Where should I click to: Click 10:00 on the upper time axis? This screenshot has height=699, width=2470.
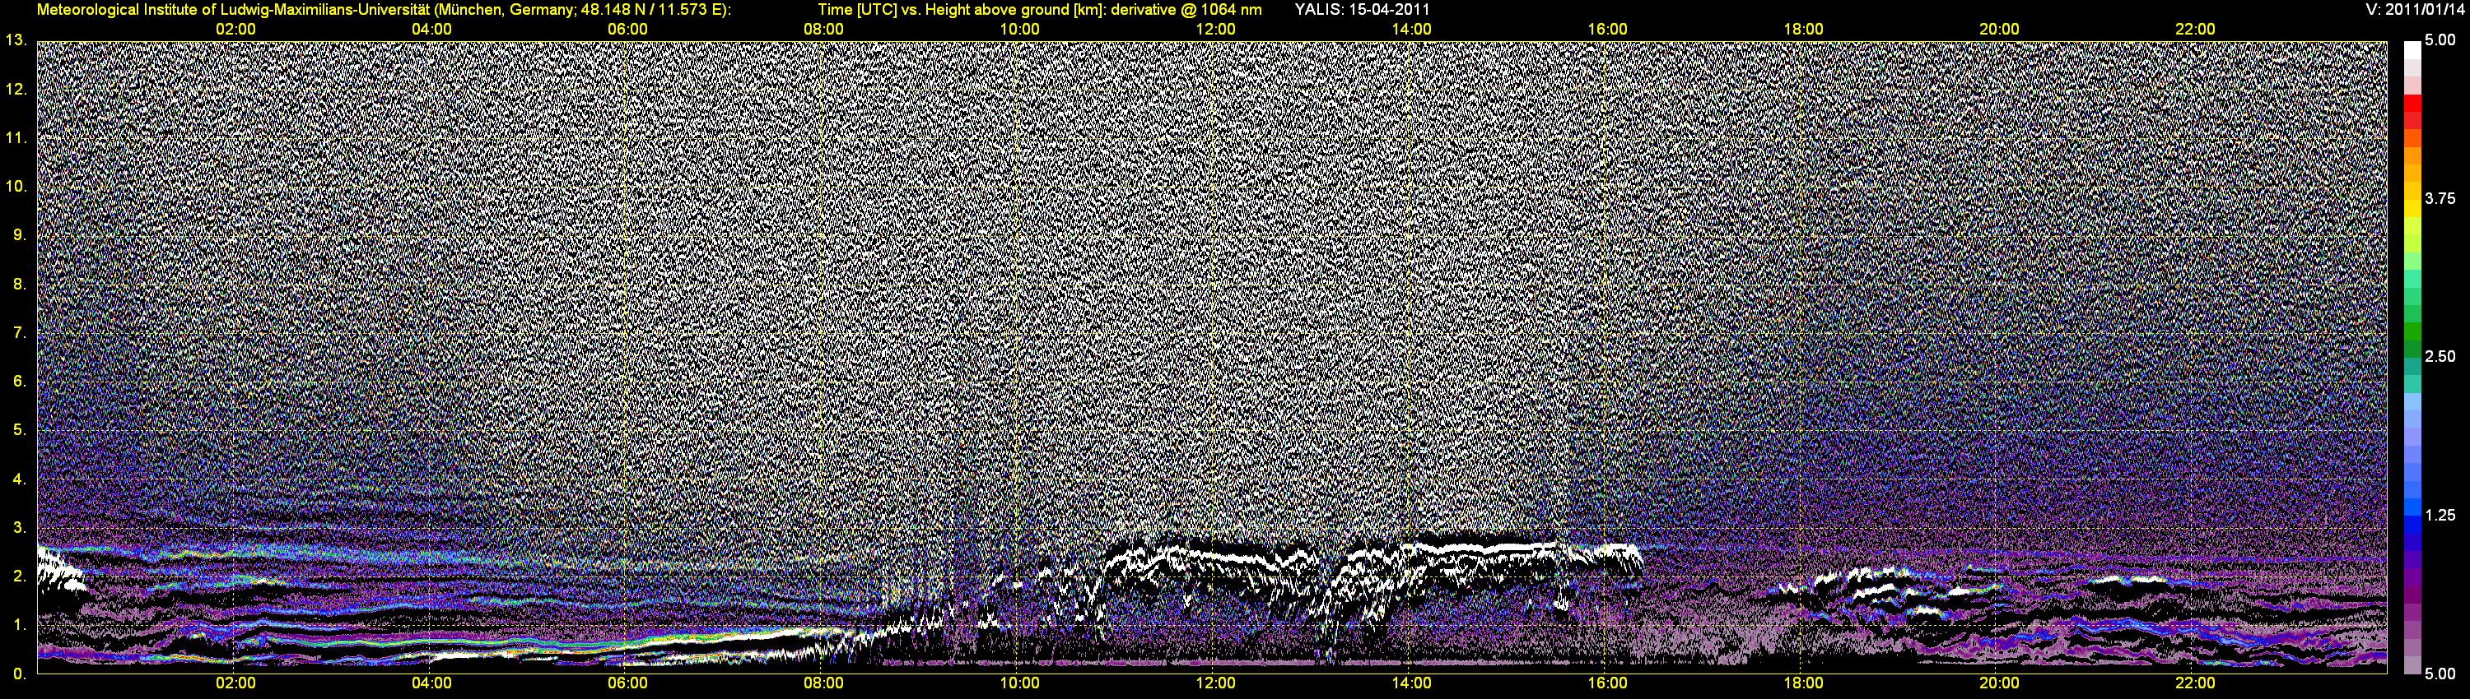[x=1019, y=29]
